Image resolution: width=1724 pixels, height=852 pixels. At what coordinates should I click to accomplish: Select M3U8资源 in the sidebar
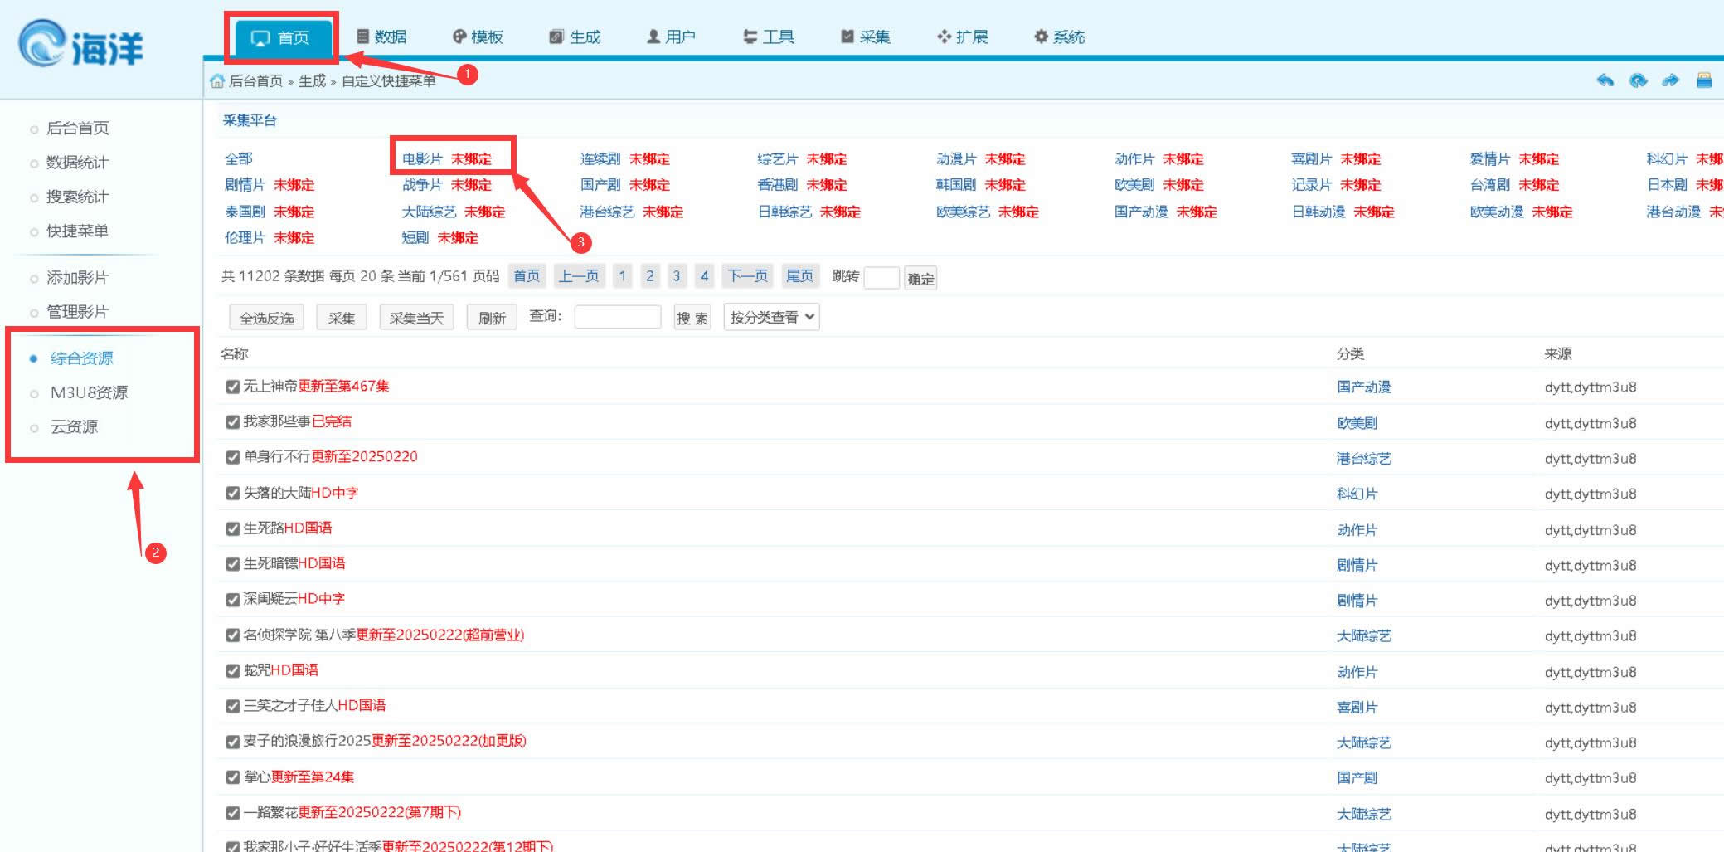click(89, 392)
